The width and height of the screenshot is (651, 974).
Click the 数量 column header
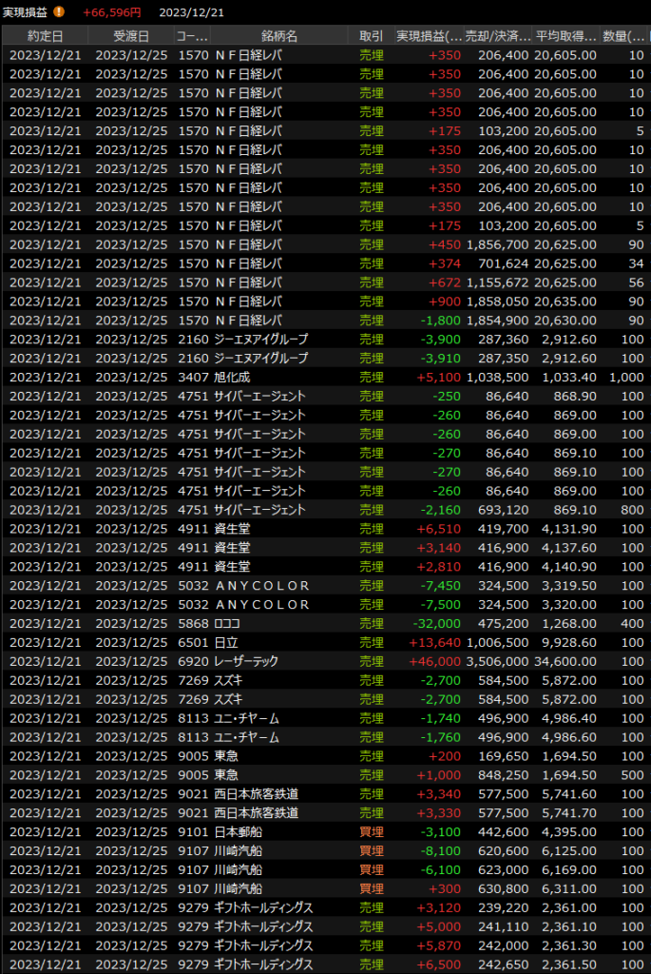(622, 36)
